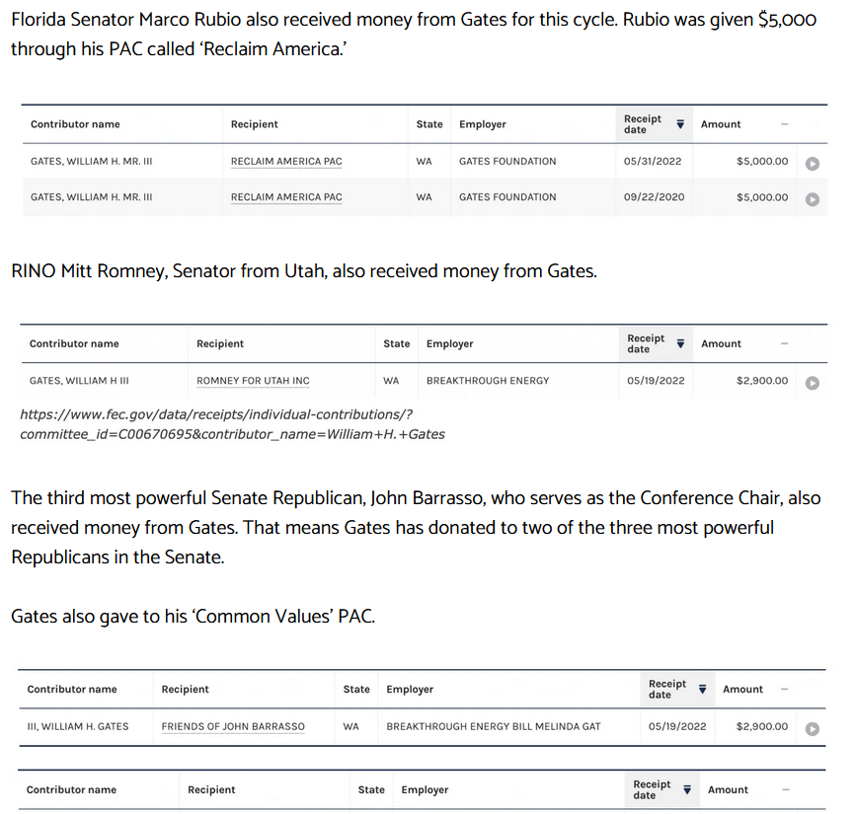The image size is (855, 814).
Task: Open details arrow for the Romney $2,900 row
Action: 812,382
